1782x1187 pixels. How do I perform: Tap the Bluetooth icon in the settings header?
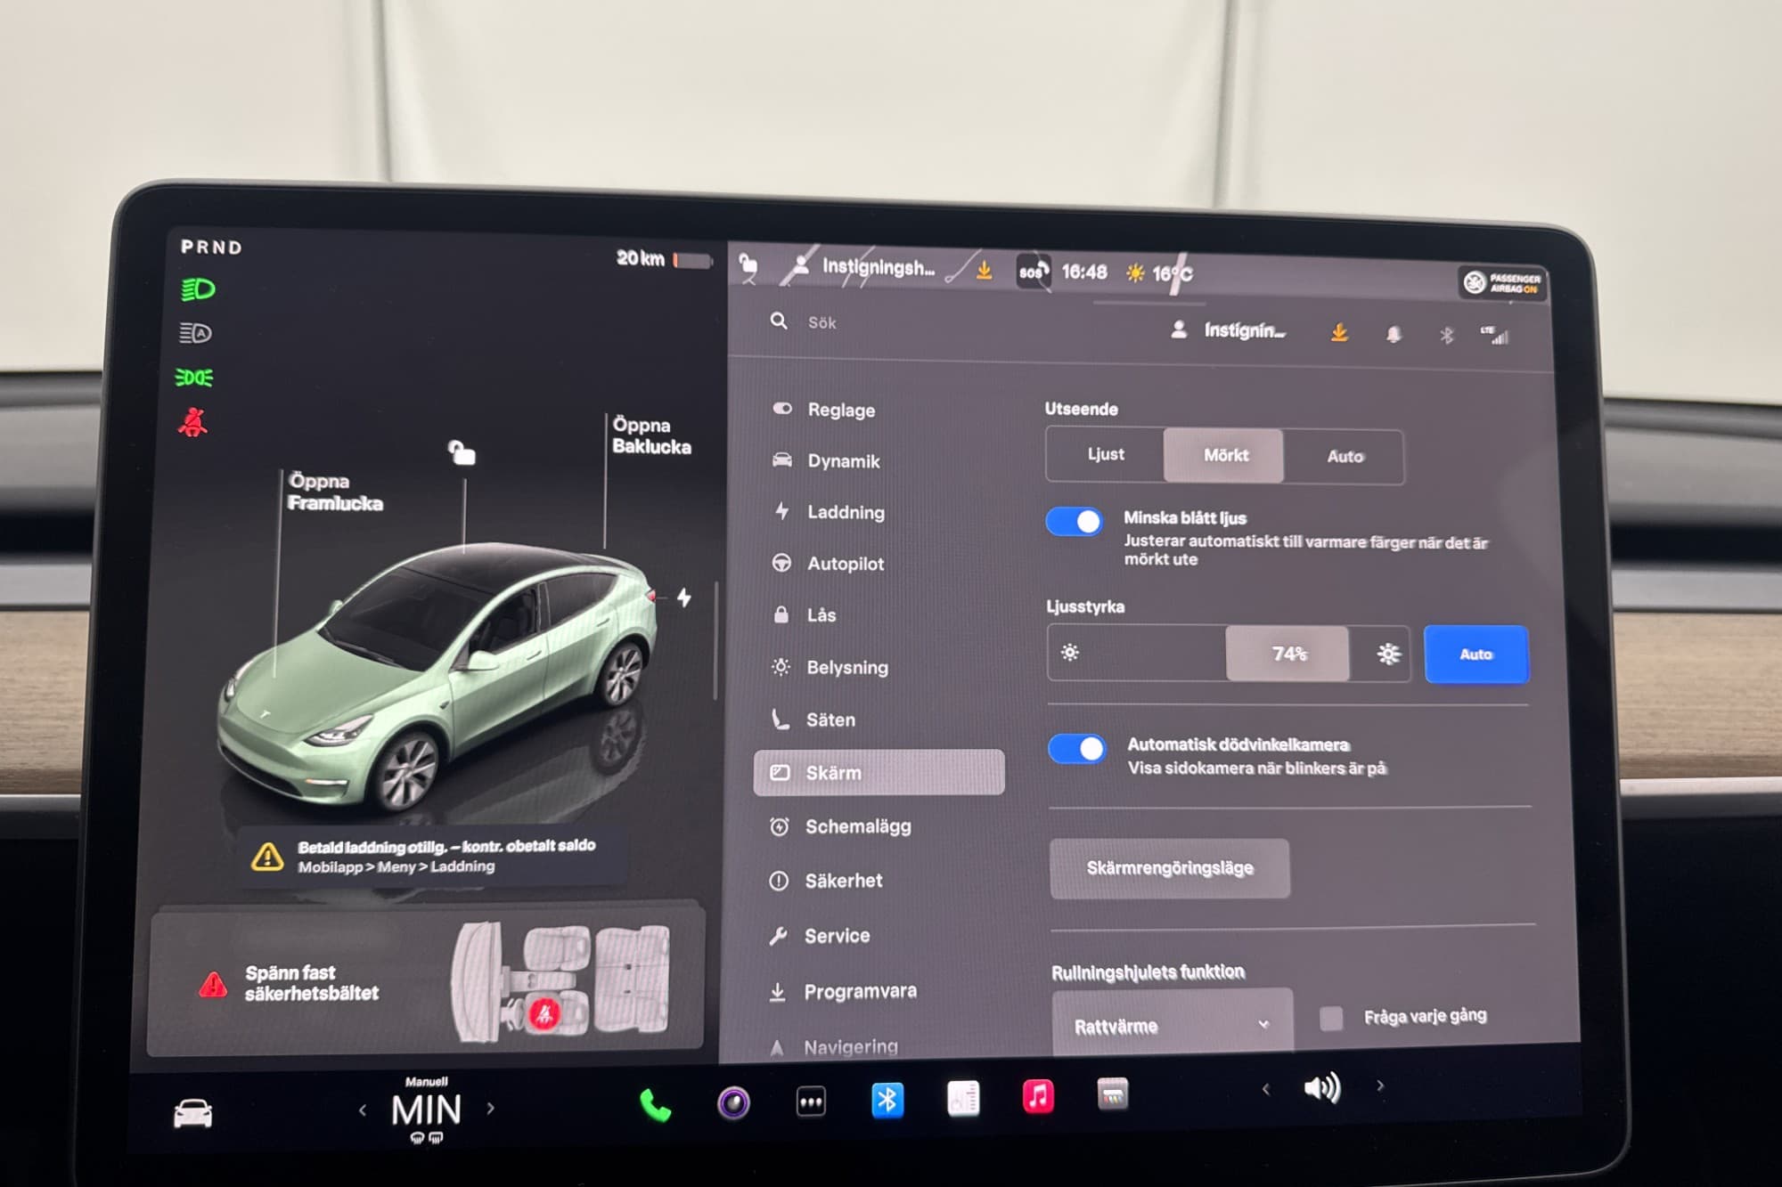1447,335
